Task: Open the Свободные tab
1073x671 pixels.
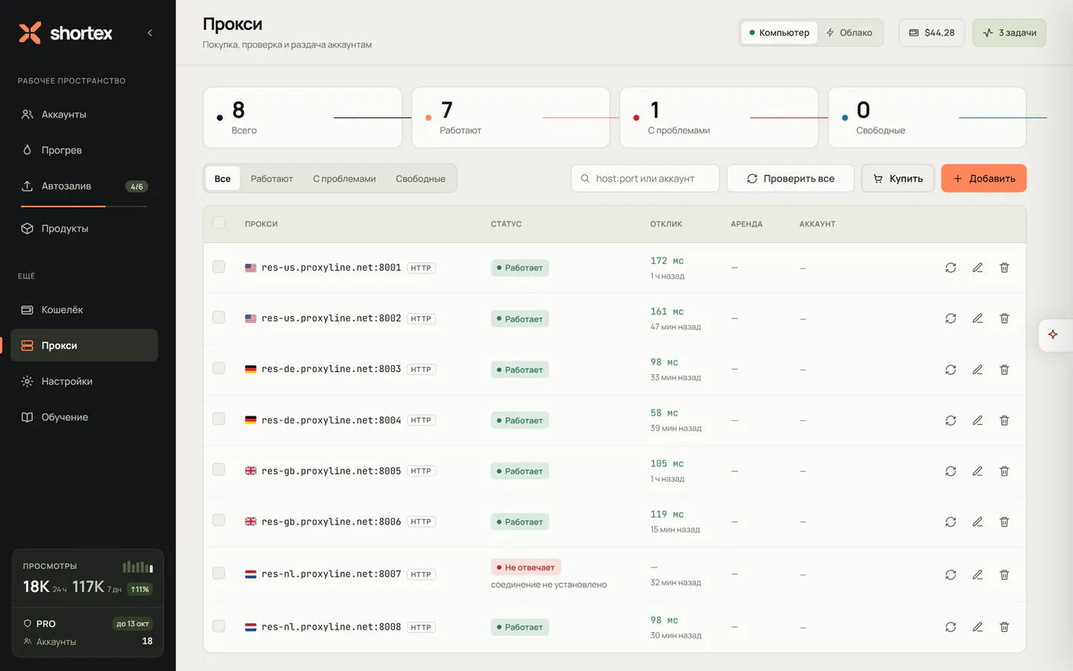Action: (x=420, y=179)
